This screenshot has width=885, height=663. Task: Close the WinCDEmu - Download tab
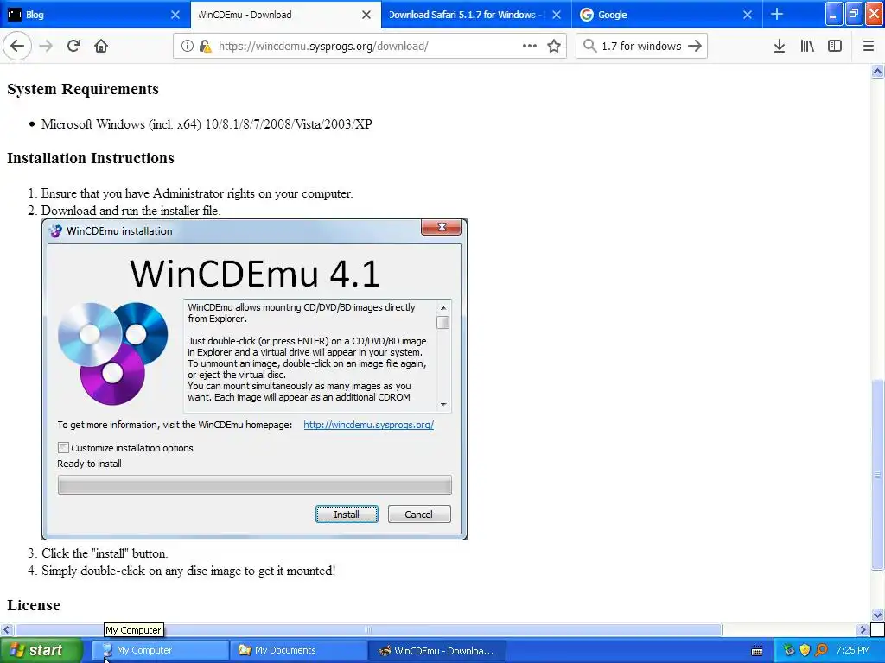[x=366, y=15]
